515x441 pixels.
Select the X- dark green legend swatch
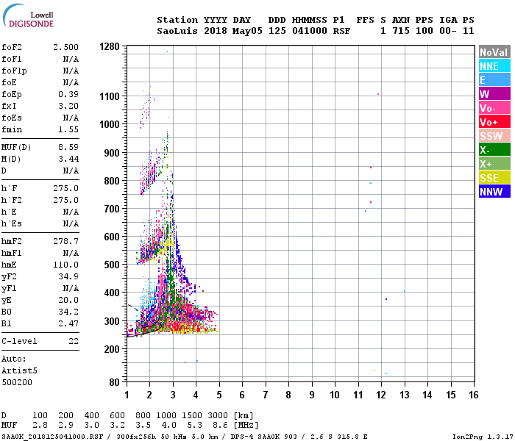[494, 150]
